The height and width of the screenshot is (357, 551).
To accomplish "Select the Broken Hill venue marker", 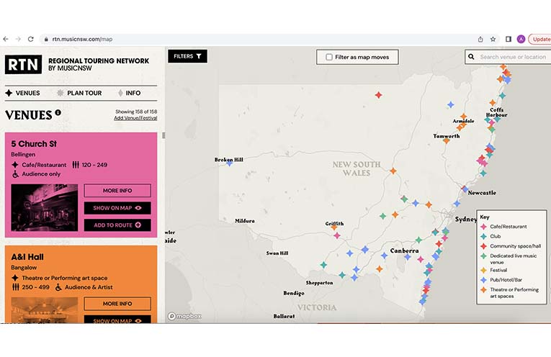I will (230, 163).
